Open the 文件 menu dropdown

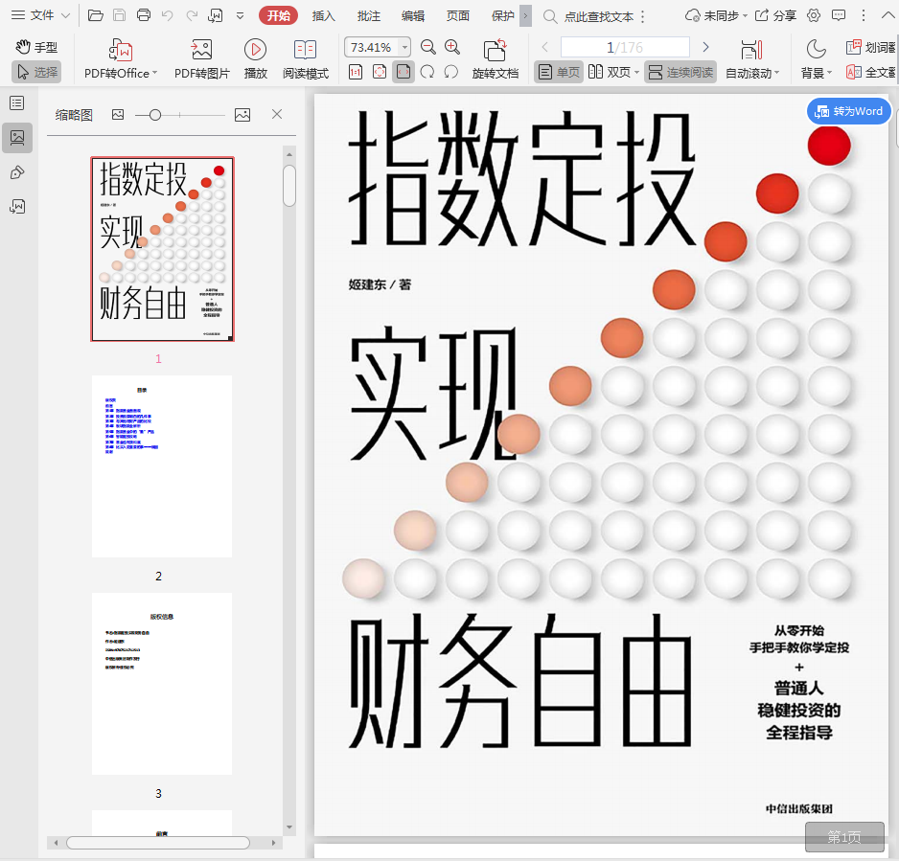(40, 15)
